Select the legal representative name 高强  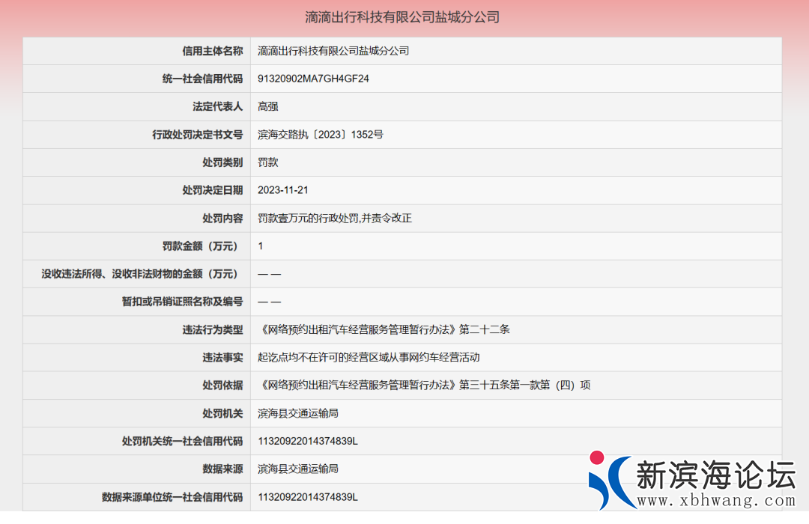[x=268, y=106]
